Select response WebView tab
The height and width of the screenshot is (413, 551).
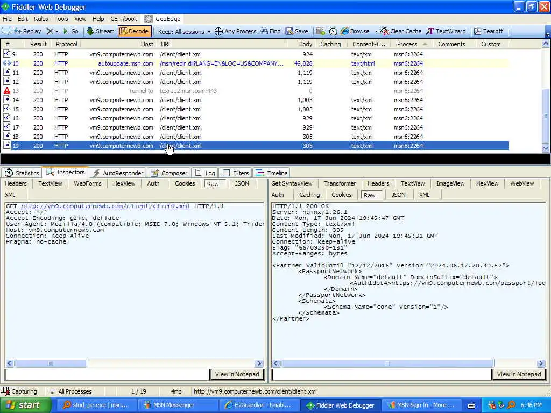522,184
